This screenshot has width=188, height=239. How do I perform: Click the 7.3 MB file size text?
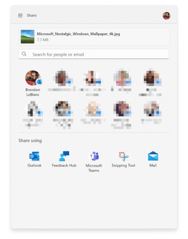tap(43, 40)
